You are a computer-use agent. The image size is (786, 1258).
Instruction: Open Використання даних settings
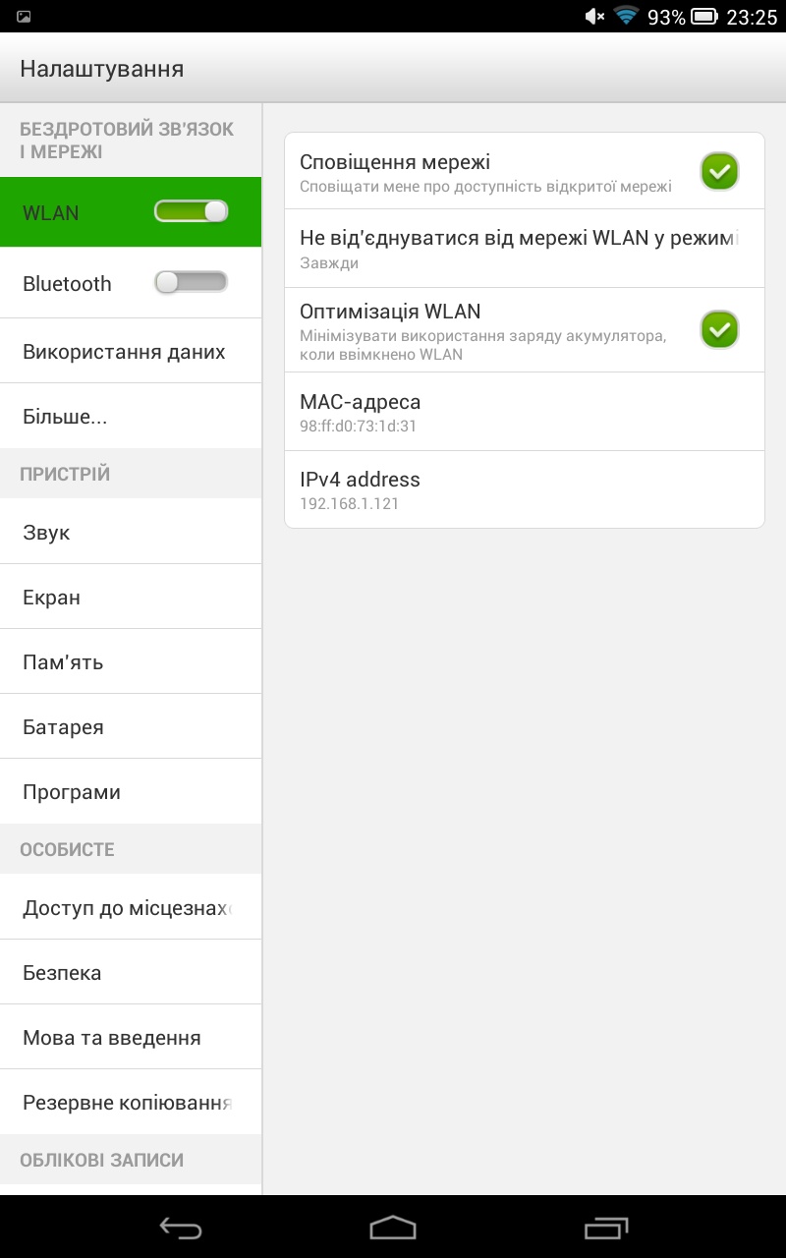point(131,352)
